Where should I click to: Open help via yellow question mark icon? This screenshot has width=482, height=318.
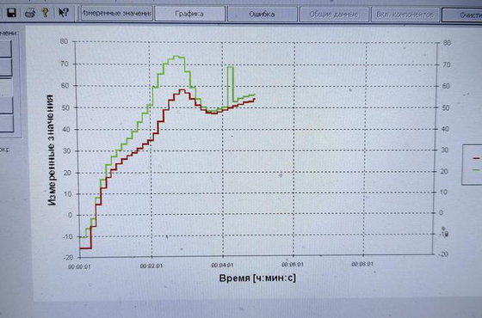pos(45,13)
